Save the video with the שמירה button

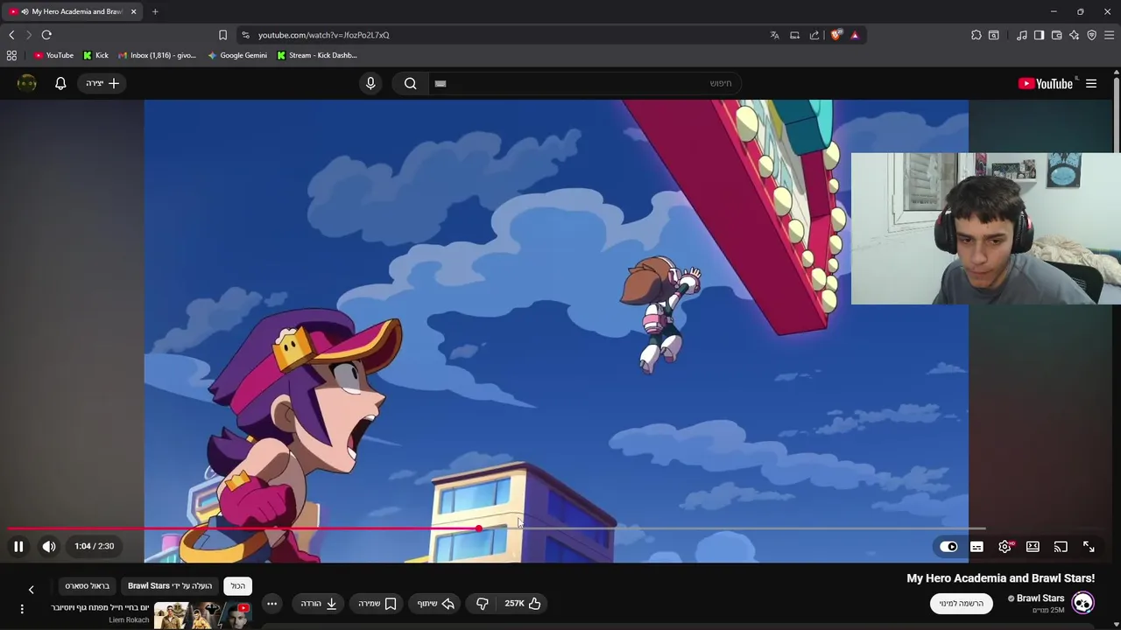pyautogui.click(x=377, y=603)
